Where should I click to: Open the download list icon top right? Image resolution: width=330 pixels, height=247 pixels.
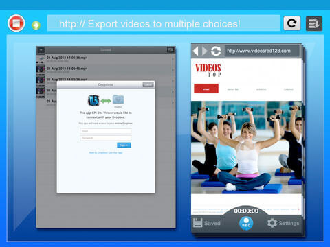click(314, 23)
